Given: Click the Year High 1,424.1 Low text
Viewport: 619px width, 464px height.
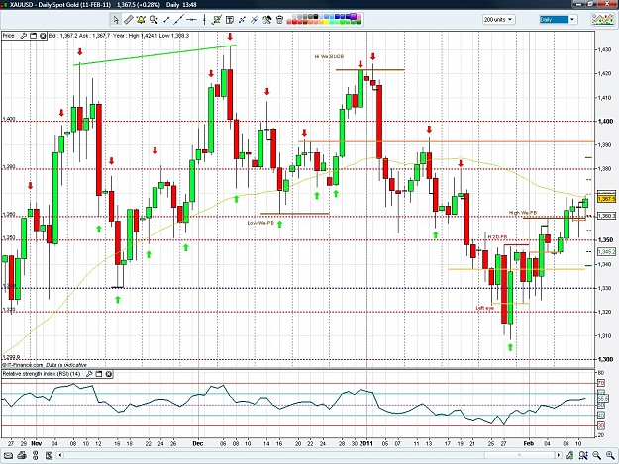Looking at the screenshot, I should pyautogui.click(x=152, y=36).
